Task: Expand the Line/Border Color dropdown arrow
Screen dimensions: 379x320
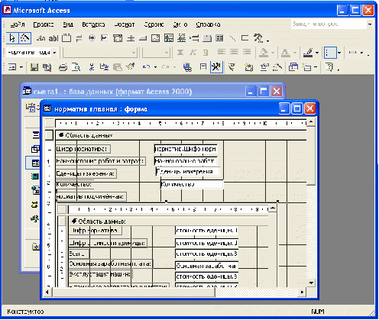Action: pos(317,53)
